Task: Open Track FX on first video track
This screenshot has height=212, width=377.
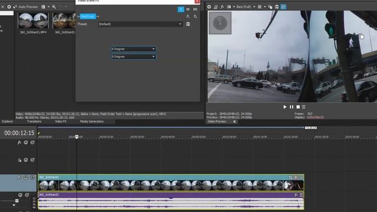Action: coord(19,143)
